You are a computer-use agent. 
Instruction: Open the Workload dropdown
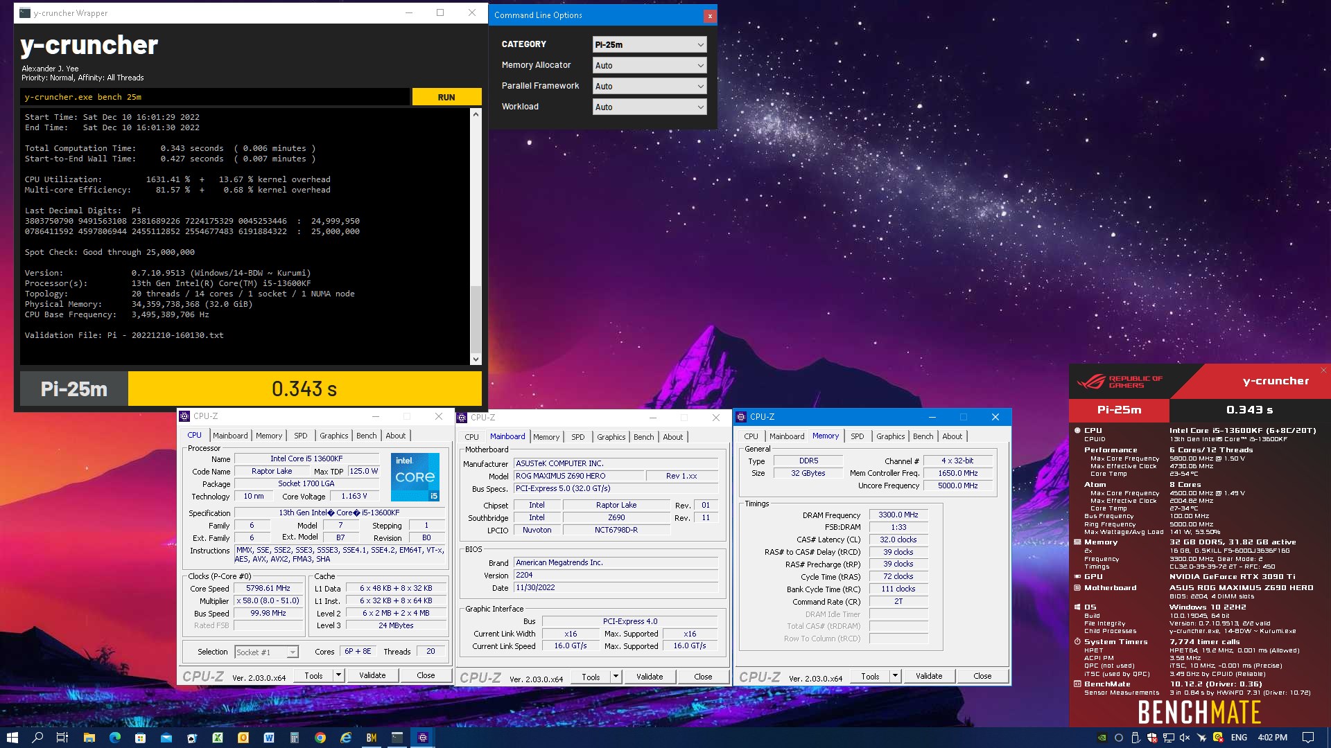click(650, 107)
